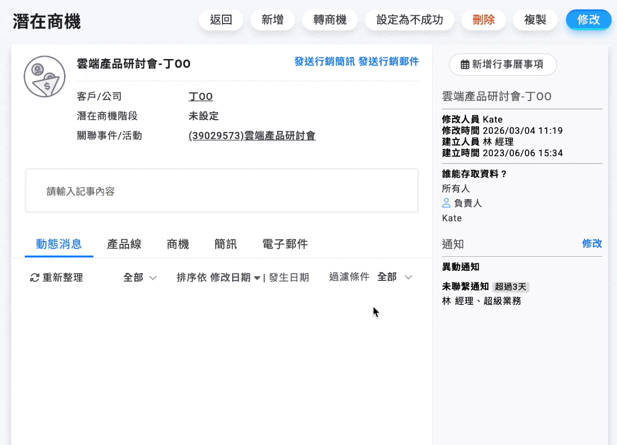Click the opportunity avatar money-bag icon

[x=44, y=76]
